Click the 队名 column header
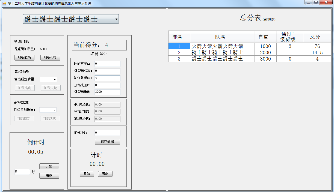334x192 pixels. coord(222,37)
